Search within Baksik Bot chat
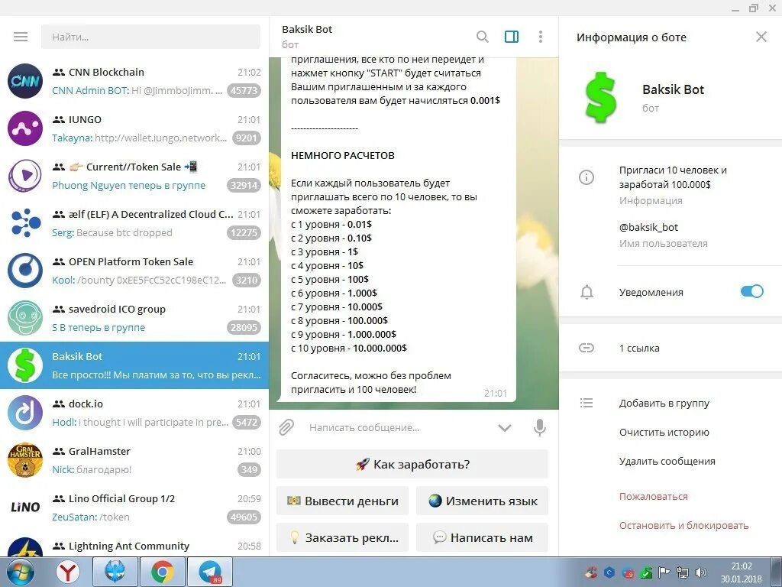Viewport: 782px width, 587px height. (x=483, y=37)
